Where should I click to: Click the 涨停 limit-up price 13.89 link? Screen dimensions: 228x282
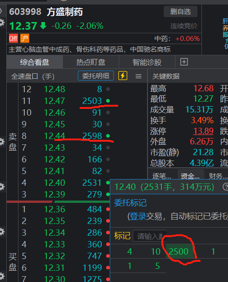point(203,131)
